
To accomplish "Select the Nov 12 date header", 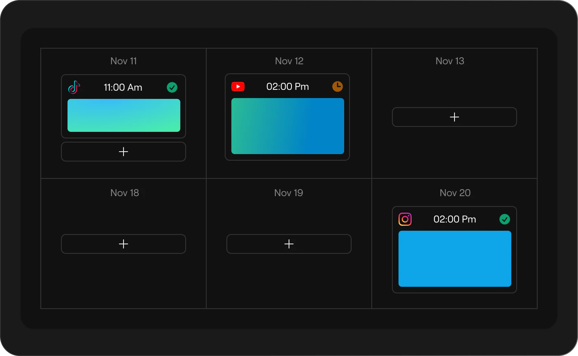I will tap(289, 61).
